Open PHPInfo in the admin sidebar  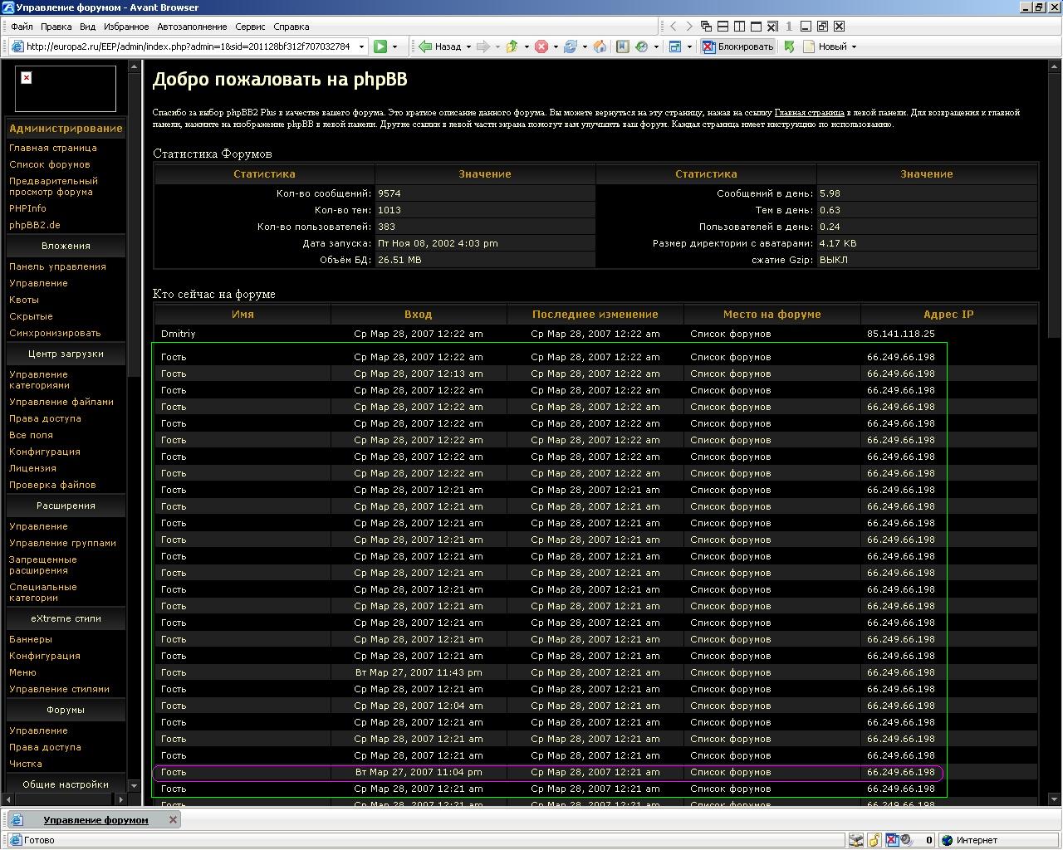tap(27, 208)
